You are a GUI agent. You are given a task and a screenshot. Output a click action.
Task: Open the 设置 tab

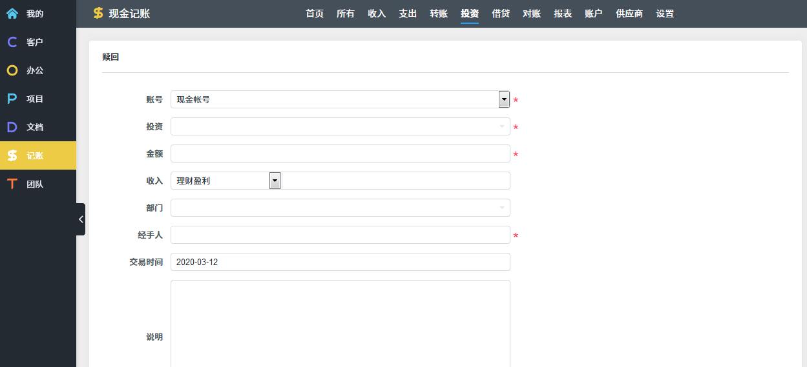click(x=665, y=14)
